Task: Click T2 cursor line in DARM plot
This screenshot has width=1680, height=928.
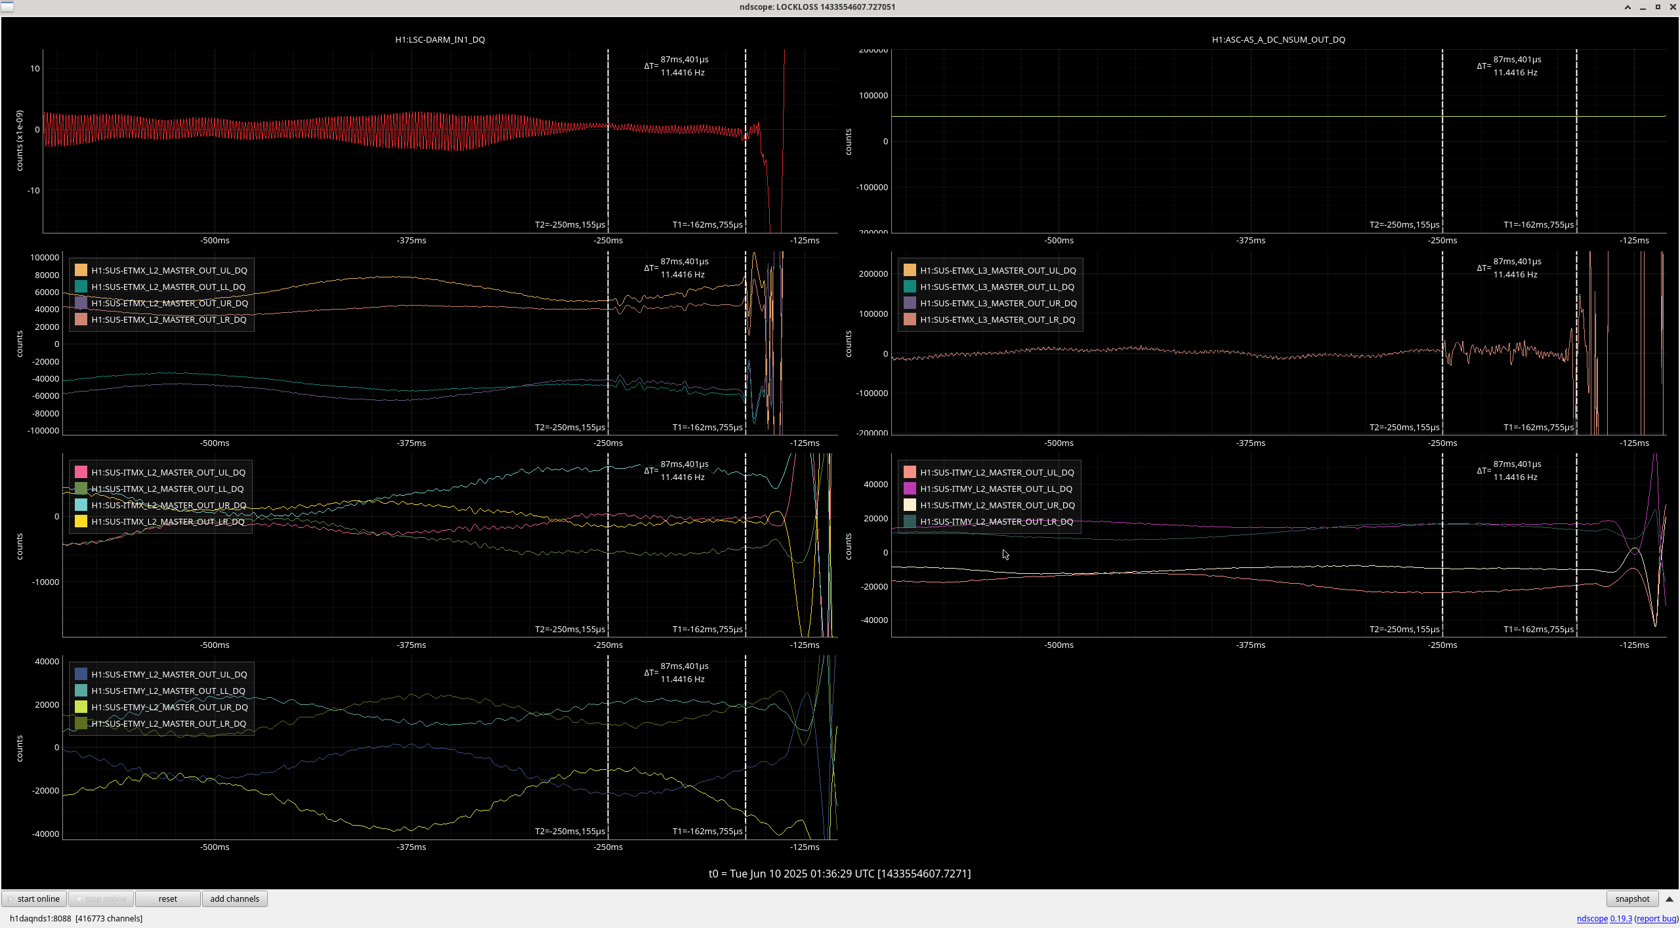Action: click(x=608, y=141)
